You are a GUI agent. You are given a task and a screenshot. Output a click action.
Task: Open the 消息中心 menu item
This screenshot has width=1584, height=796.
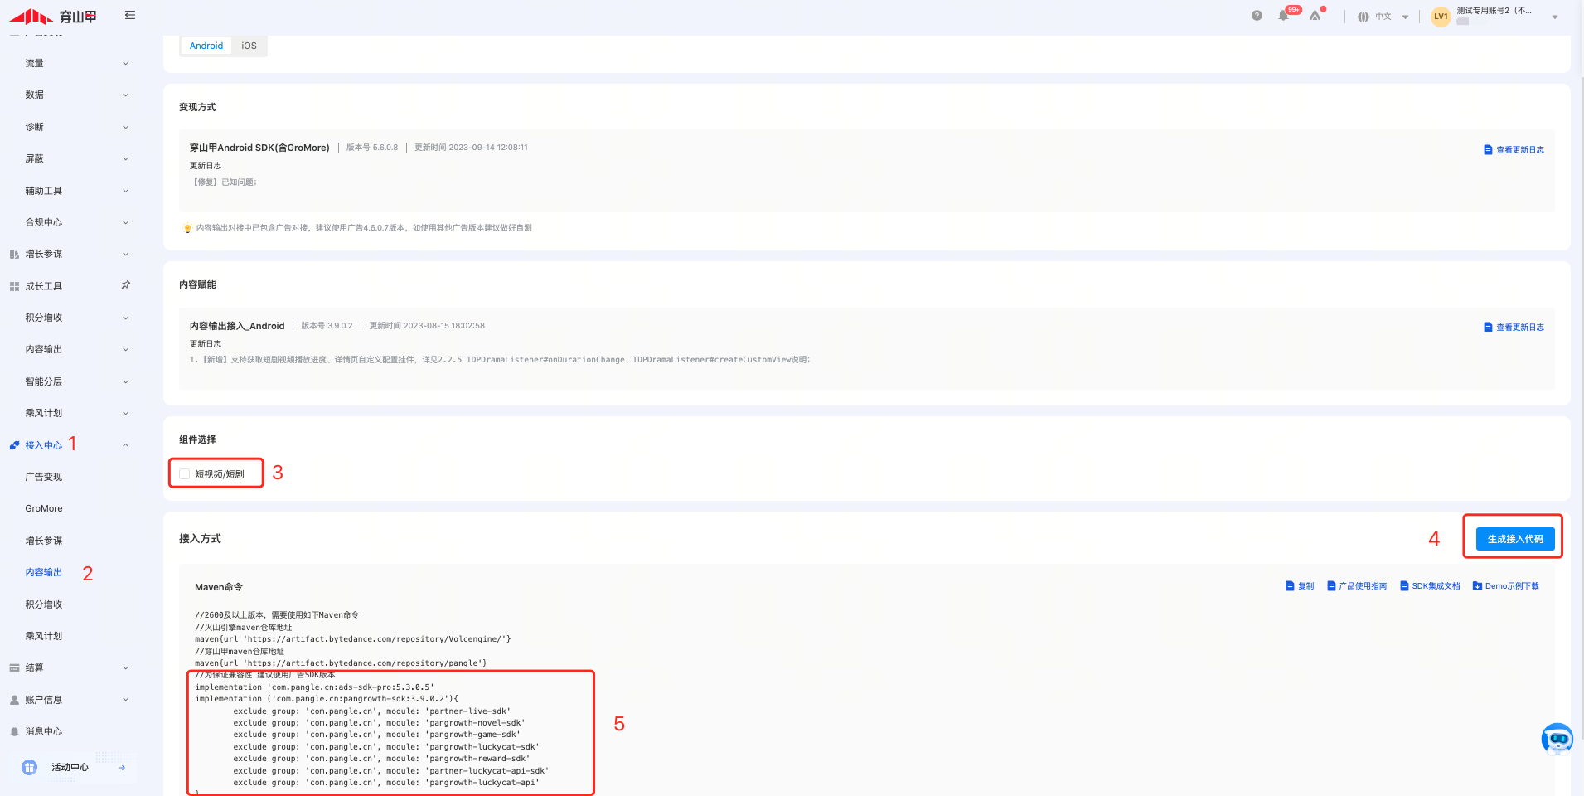44,731
